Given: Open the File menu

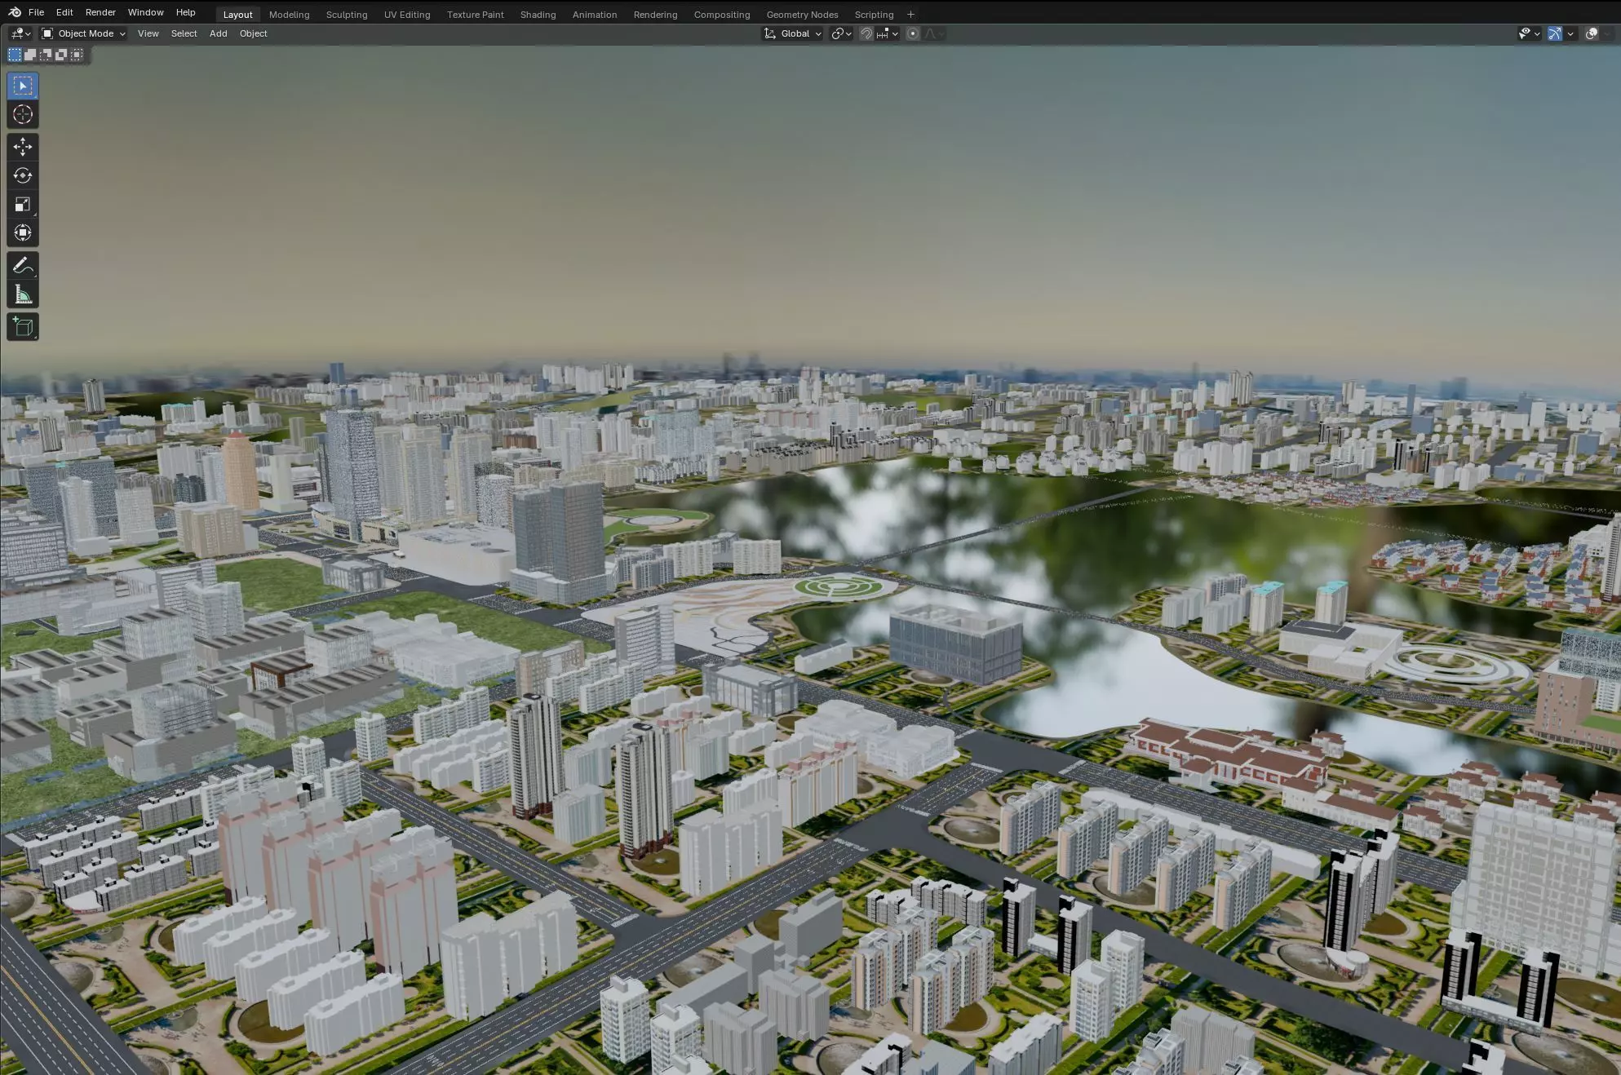Looking at the screenshot, I should [36, 12].
